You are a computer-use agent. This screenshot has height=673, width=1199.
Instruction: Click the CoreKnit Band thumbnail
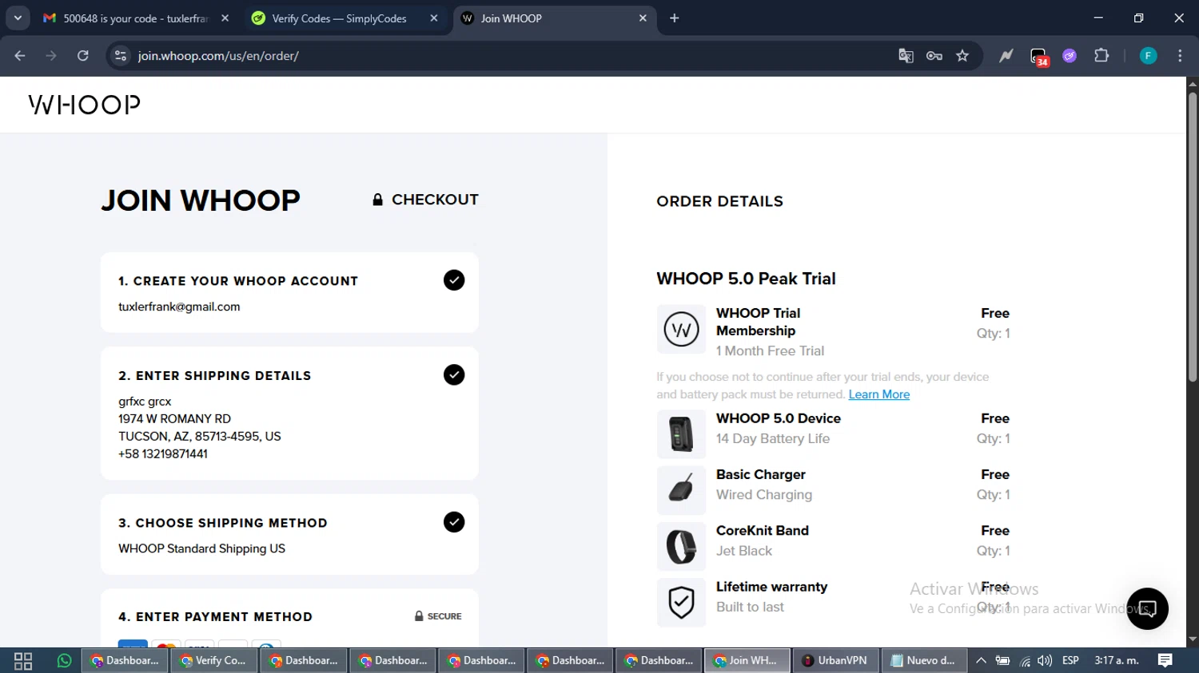pos(681,546)
